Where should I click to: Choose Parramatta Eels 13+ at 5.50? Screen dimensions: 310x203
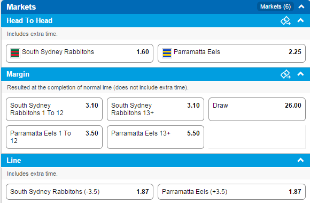pyautogui.click(x=156, y=137)
